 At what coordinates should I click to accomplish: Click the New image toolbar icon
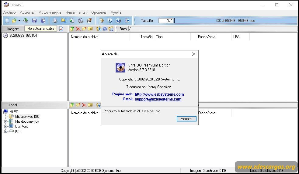7,21
